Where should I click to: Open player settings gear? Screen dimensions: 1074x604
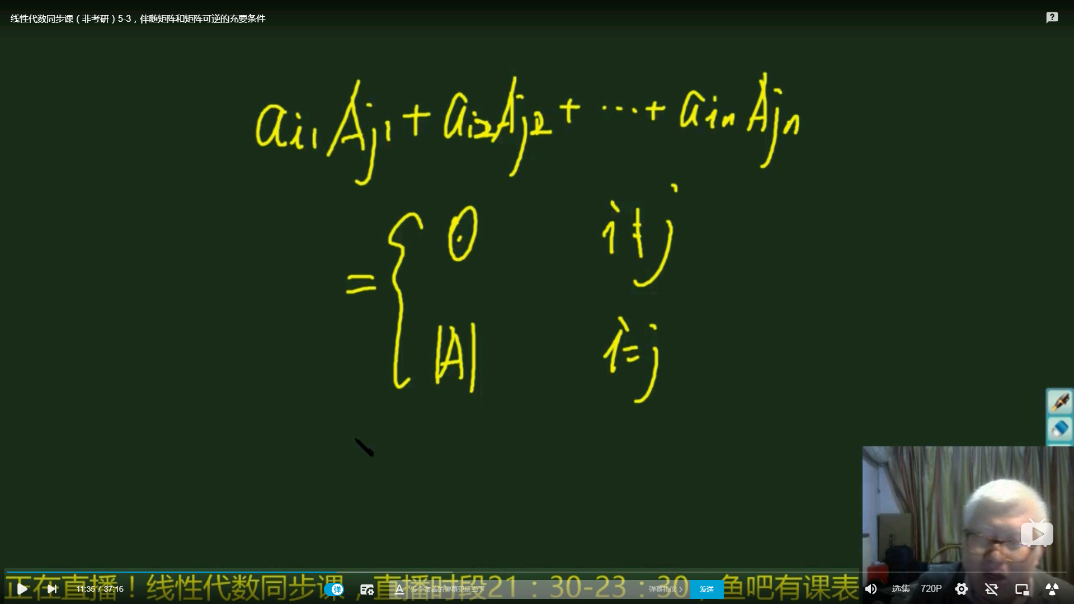[x=962, y=589]
